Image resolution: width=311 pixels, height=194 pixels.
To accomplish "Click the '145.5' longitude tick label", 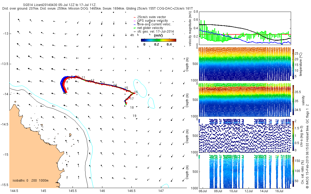I will [x=73, y=191].
